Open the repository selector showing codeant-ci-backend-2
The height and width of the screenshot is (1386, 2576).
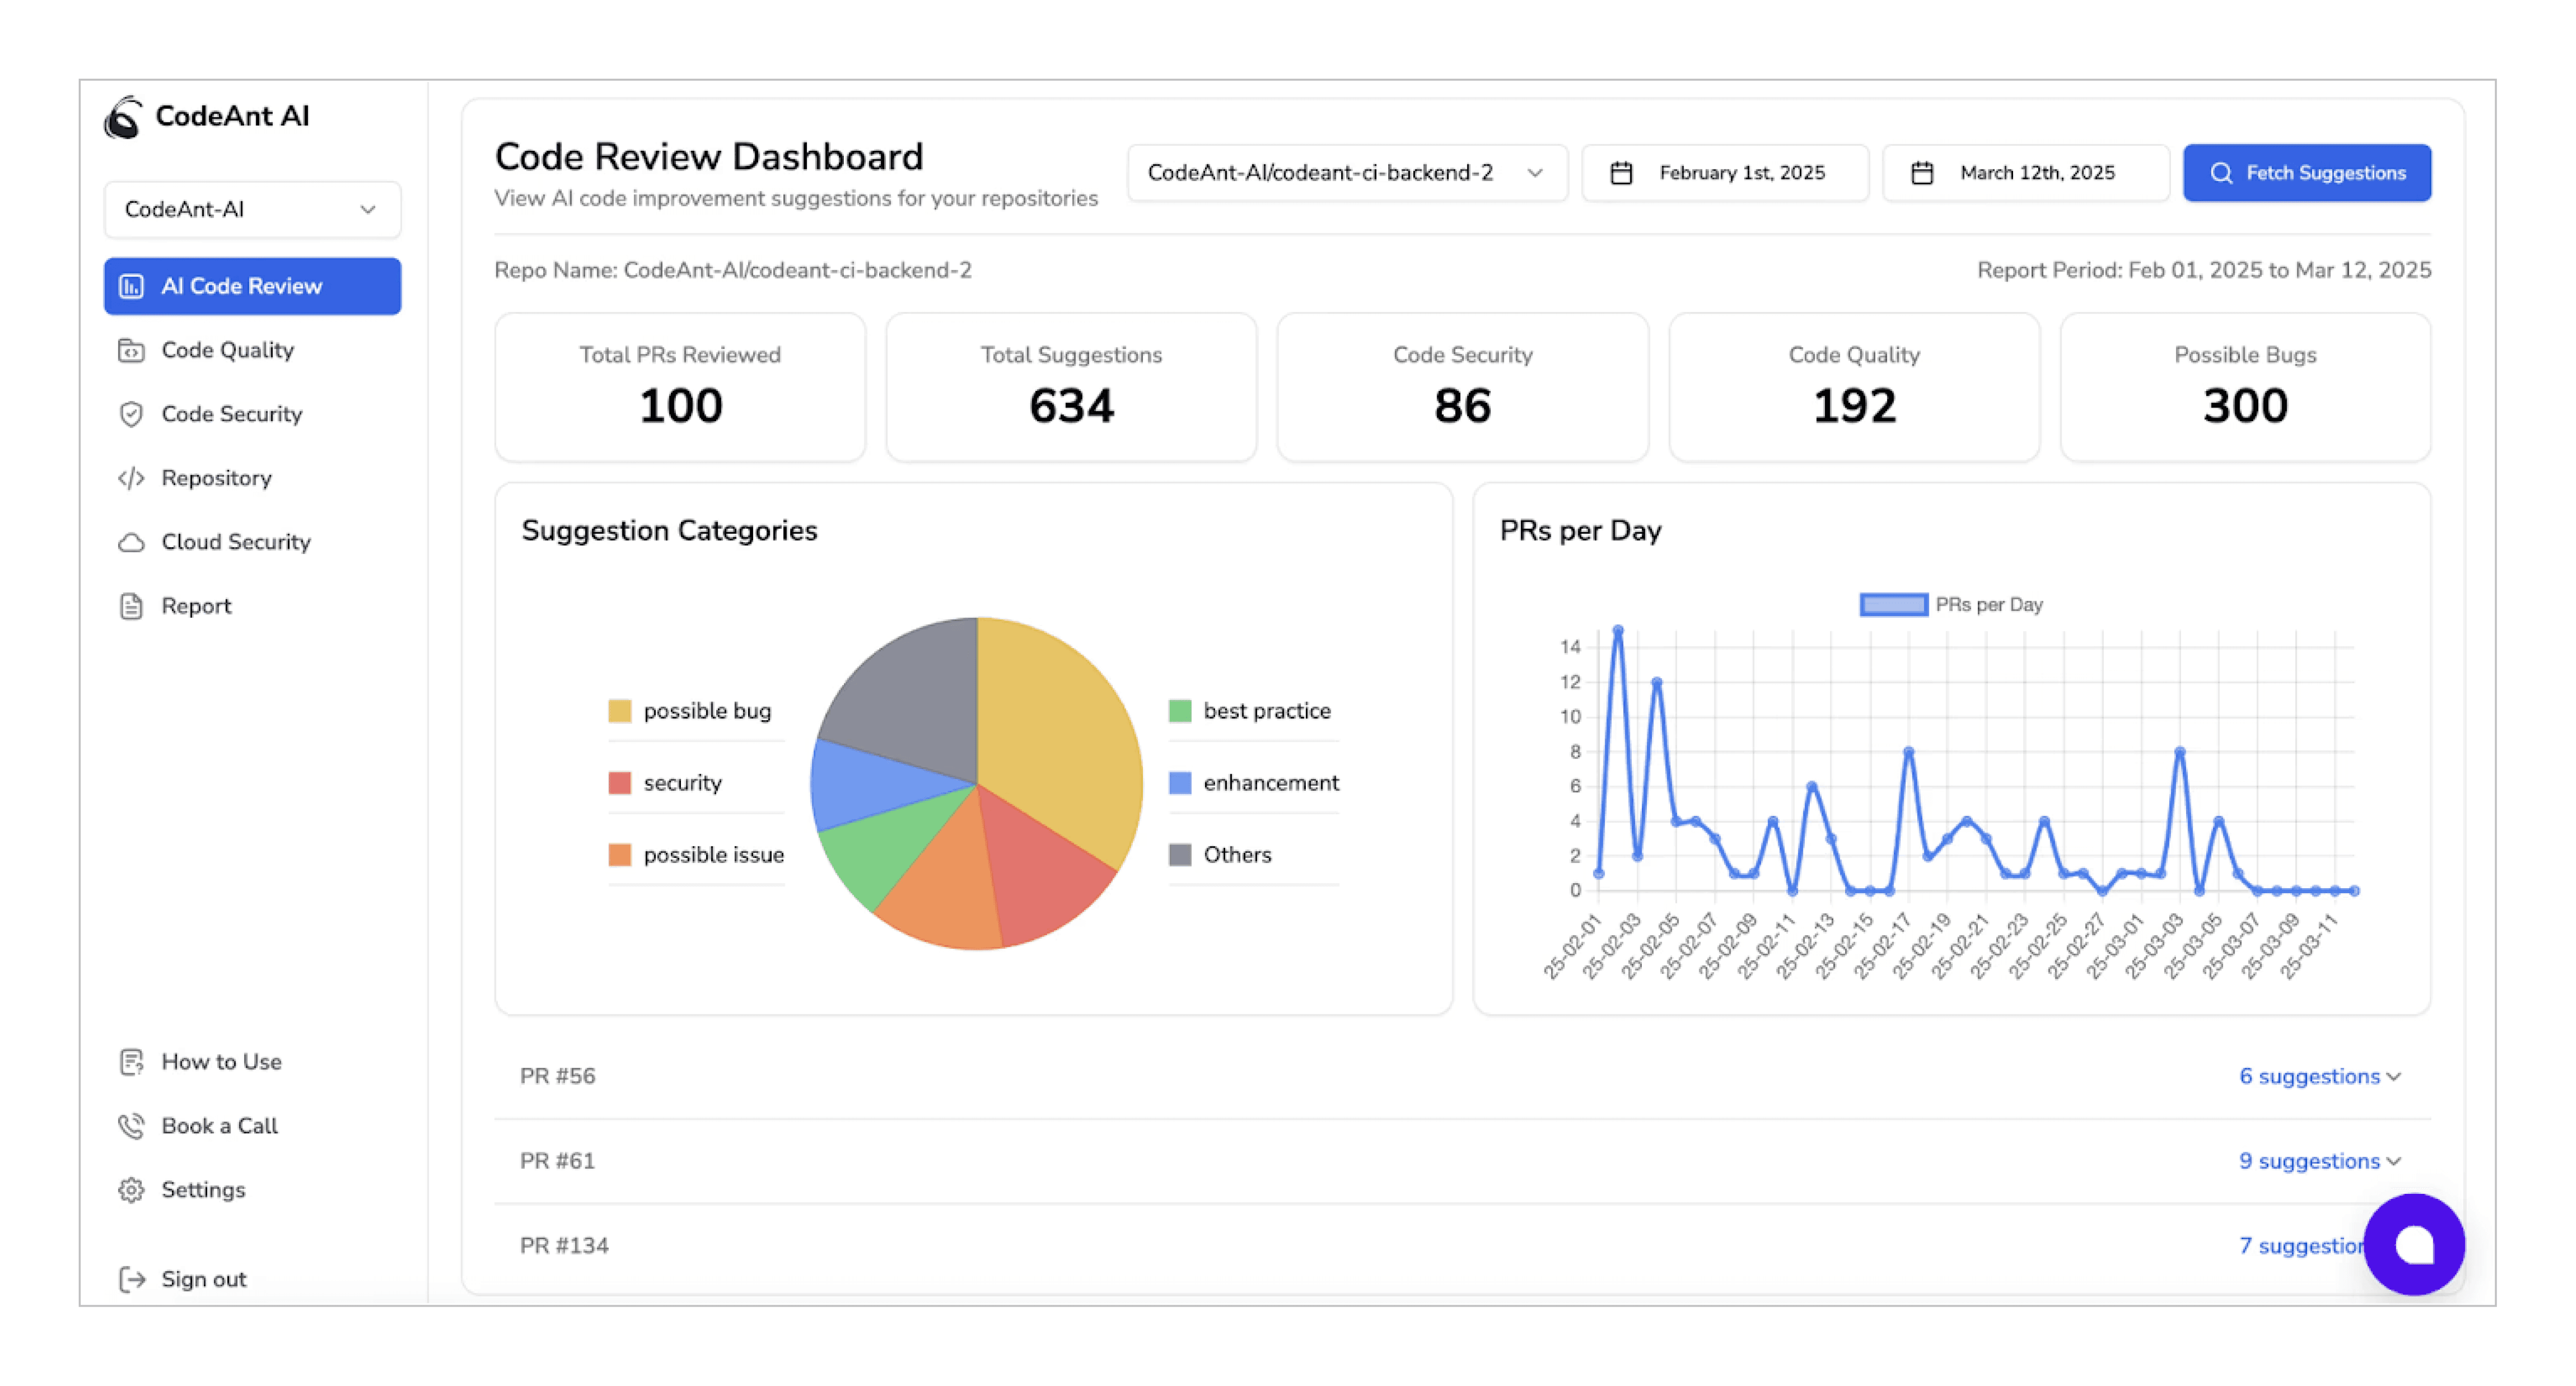coord(1345,172)
